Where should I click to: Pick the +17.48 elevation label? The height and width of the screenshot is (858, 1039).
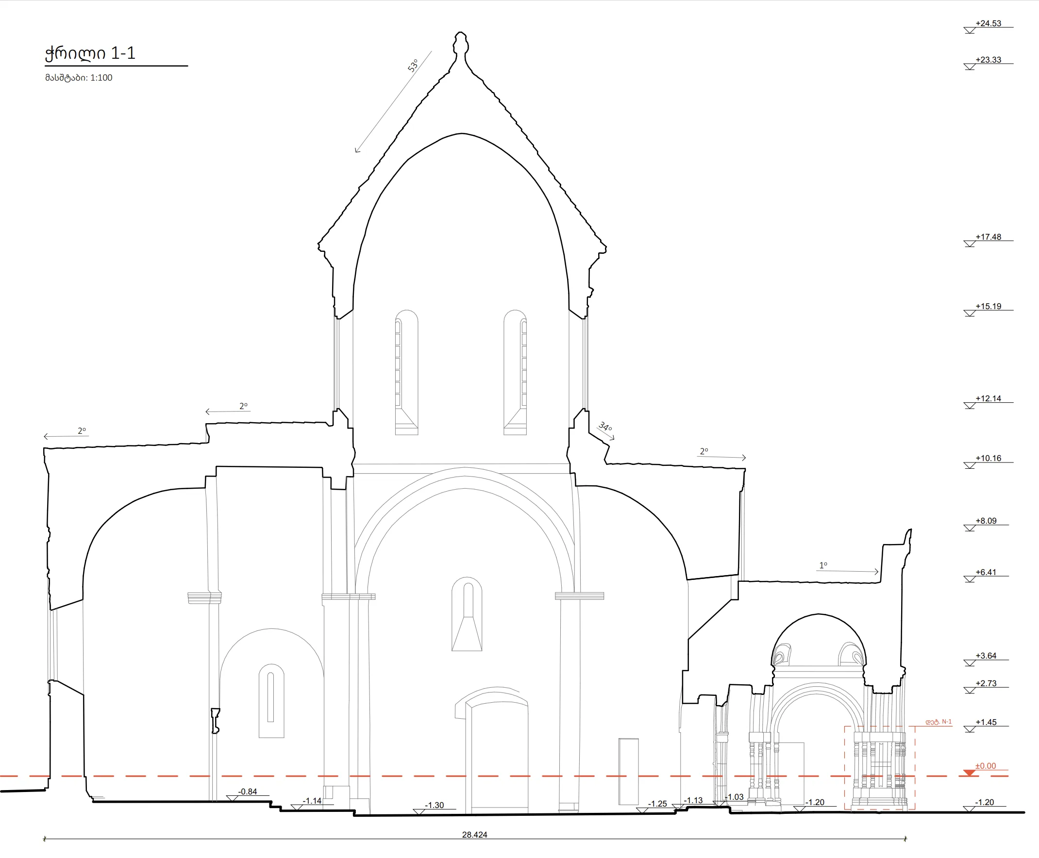point(988,237)
